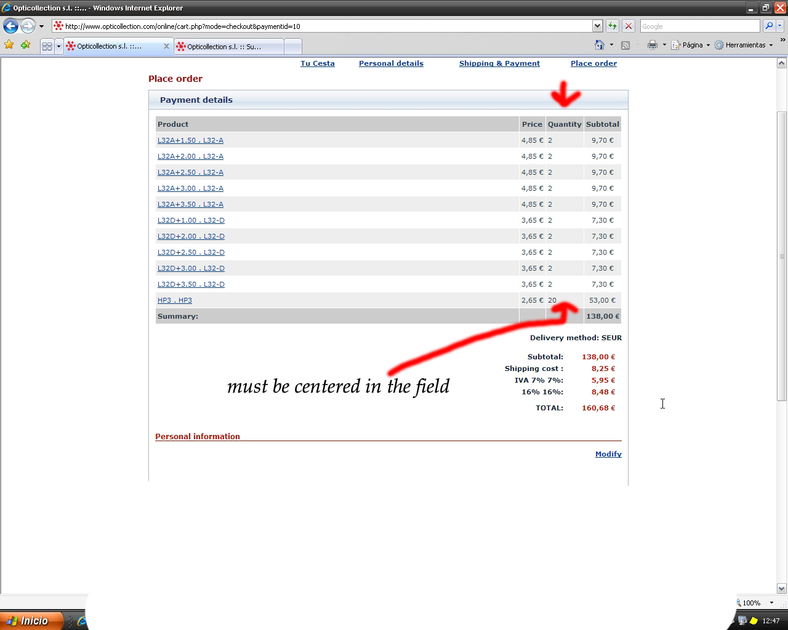Click the browser Back arrow button
This screenshot has width=788, height=630.
[10, 26]
